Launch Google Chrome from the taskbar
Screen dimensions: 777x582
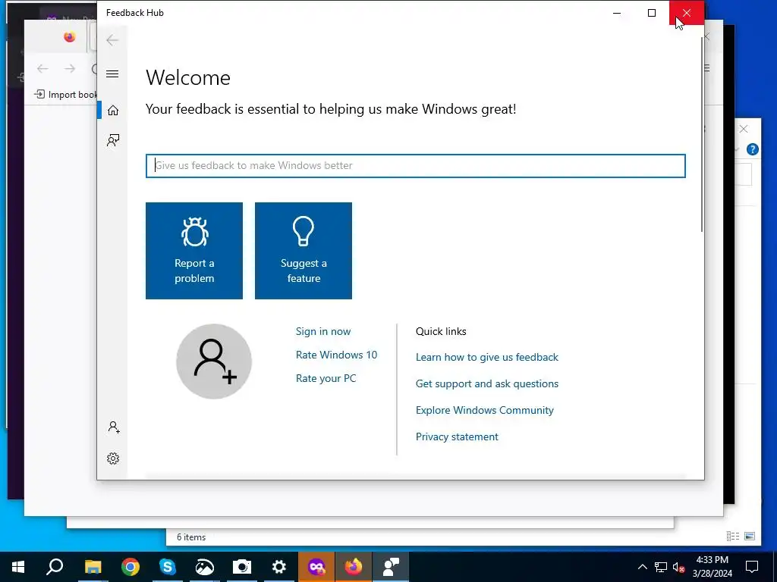131,567
